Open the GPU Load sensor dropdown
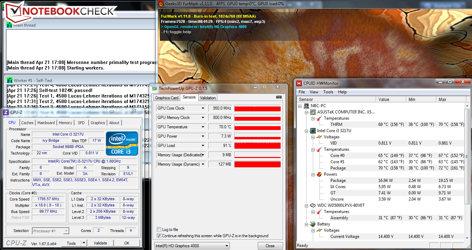Image resolution: width=472 pixels, height=250 pixels. click(203, 146)
